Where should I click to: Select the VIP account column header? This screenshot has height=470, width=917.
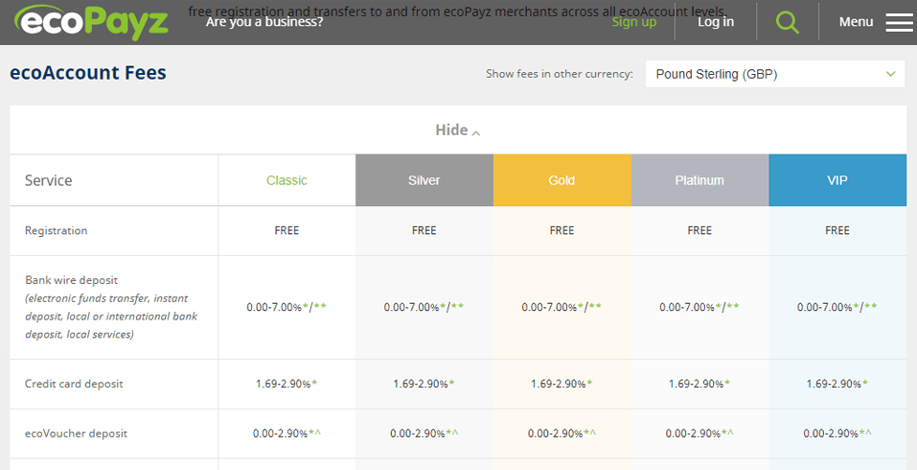pyautogui.click(x=837, y=180)
